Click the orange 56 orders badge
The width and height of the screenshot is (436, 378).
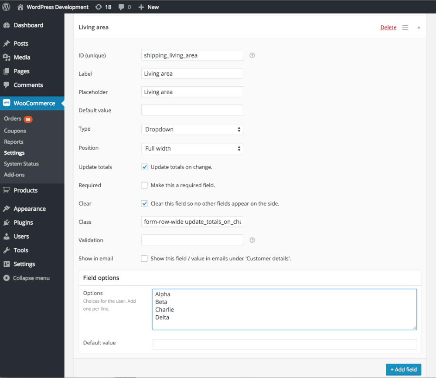point(28,119)
